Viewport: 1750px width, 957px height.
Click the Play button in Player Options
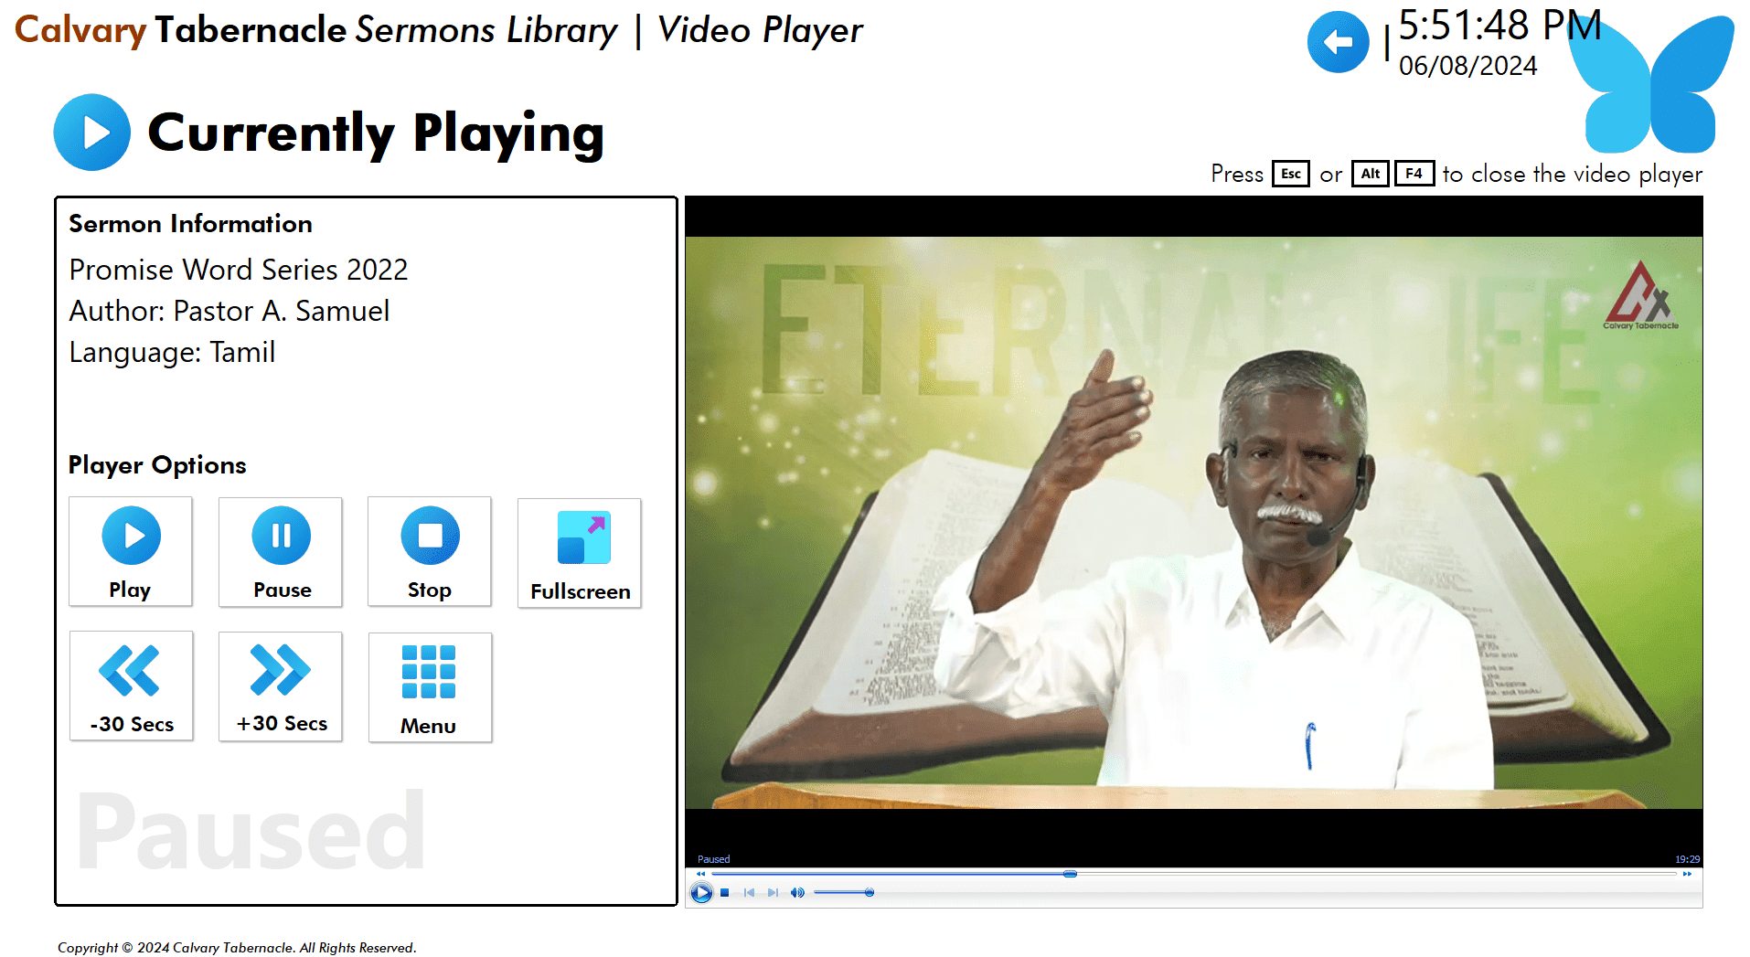131,550
